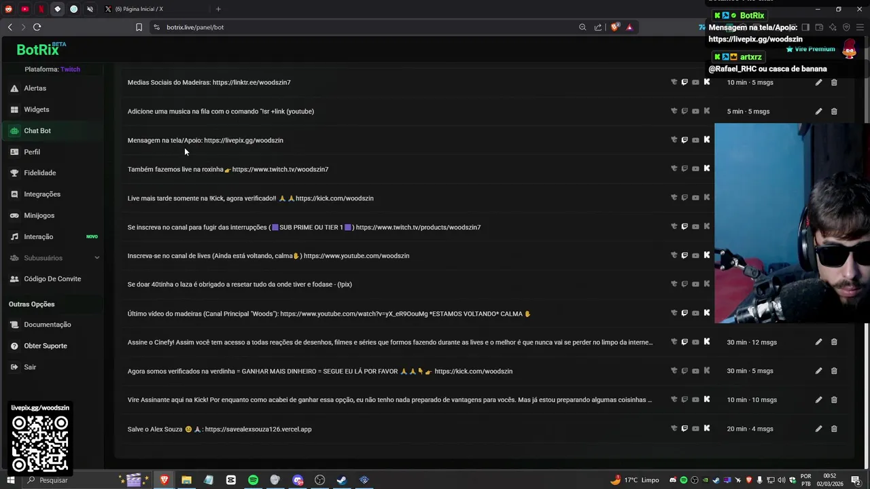Toggle Trovo for 'Também fazemos live na roxinha'
This screenshot has height=489, width=870.
[x=674, y=169]
